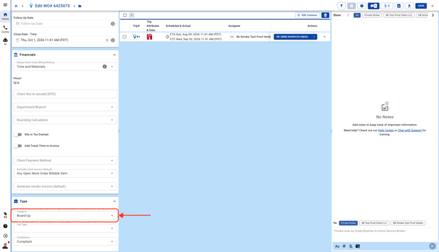Click the SAVE button

(x=421, y=6)
